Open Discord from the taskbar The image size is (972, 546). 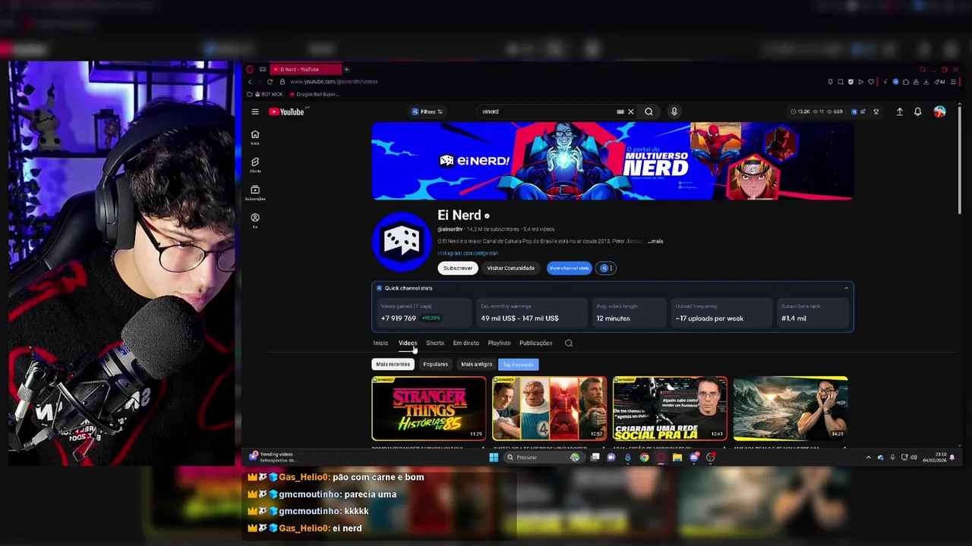point(694,457)
